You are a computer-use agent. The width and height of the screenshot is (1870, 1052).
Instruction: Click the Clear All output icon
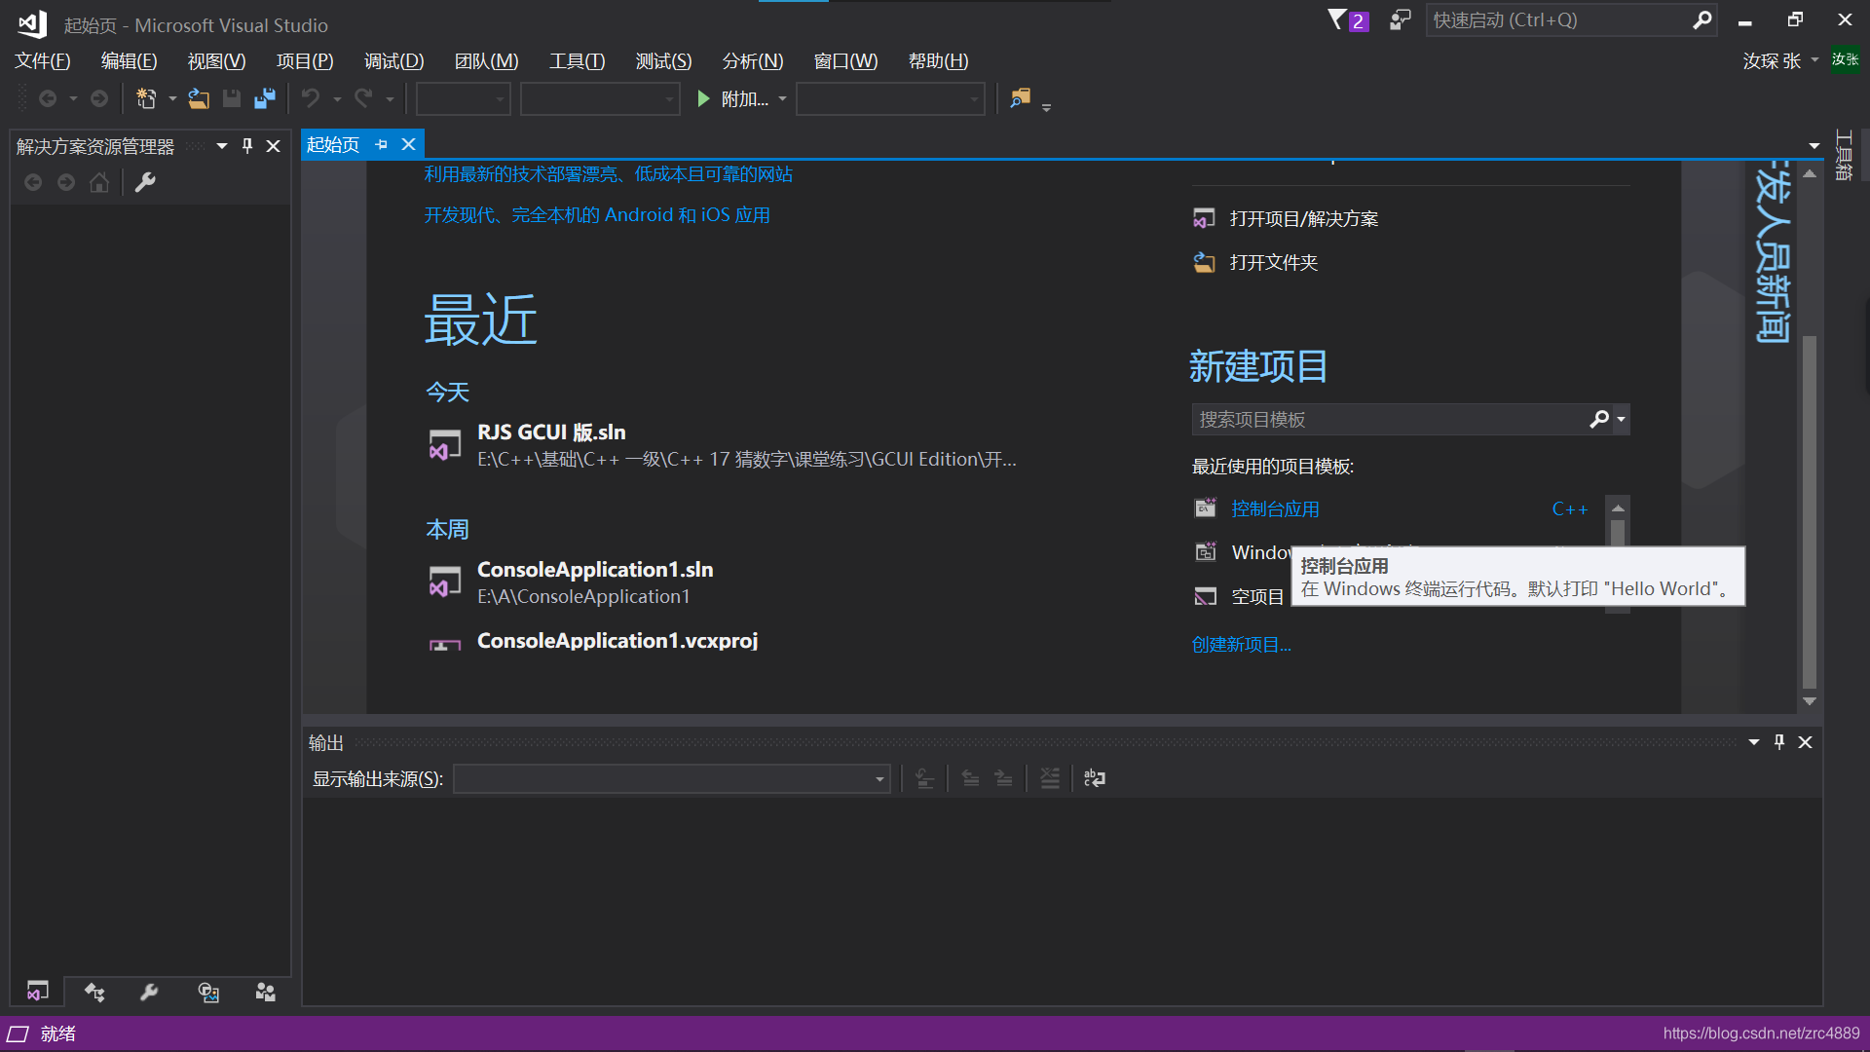[x=1049, y=778]
